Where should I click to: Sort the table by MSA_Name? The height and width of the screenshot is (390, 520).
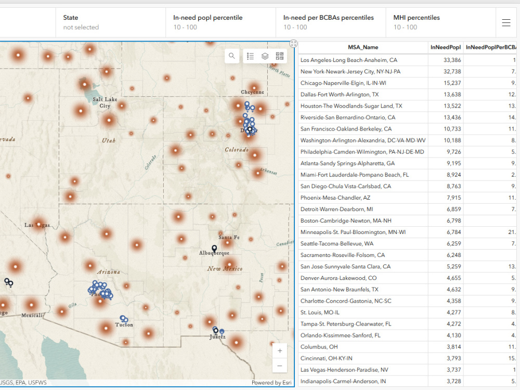point(362,47)
